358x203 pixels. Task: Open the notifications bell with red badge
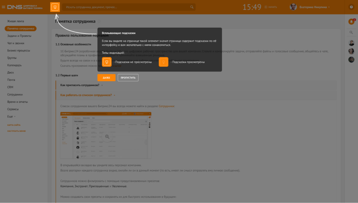click(x=351, y=21)
